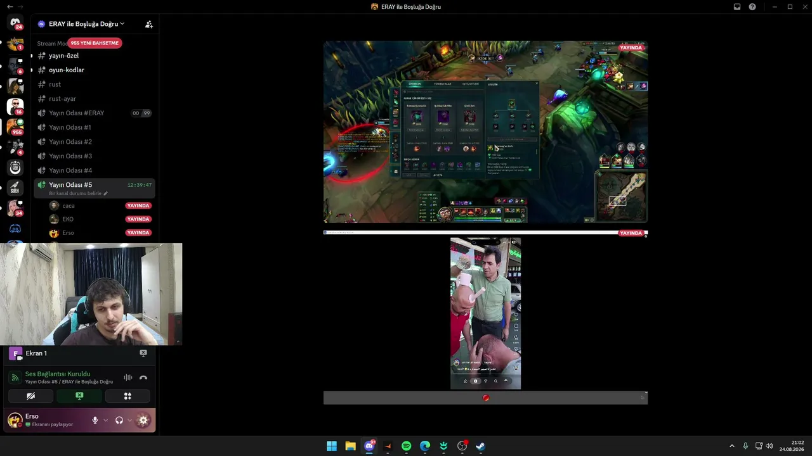Image resolution: width=812 pixels, height=456 pixels.
Task: Click the Discord taskbar icon
Action: click(369, 446)
